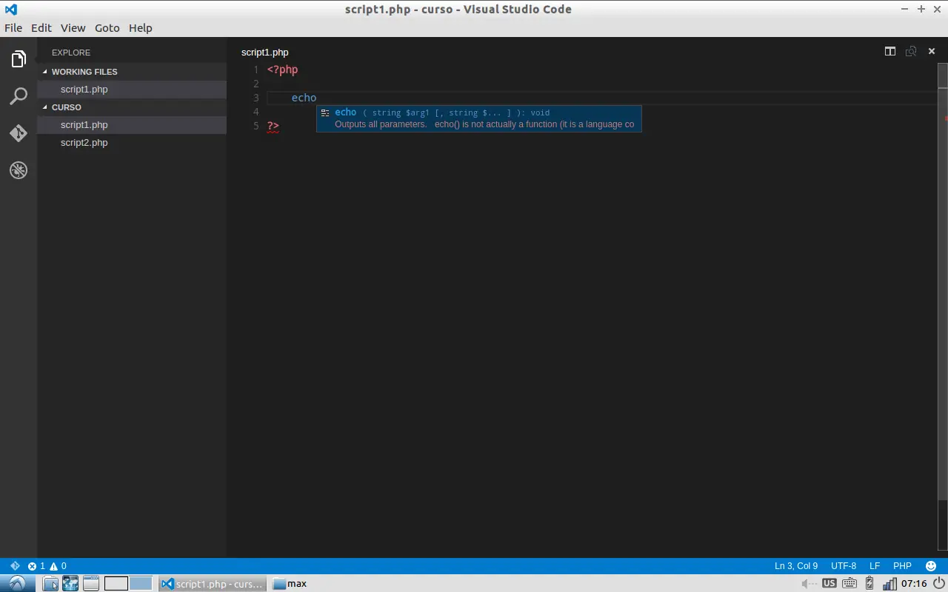The height and width of the screenshot is (592, 948).
Task: Send feedback using the smiley icon
Action: point(930,566)
